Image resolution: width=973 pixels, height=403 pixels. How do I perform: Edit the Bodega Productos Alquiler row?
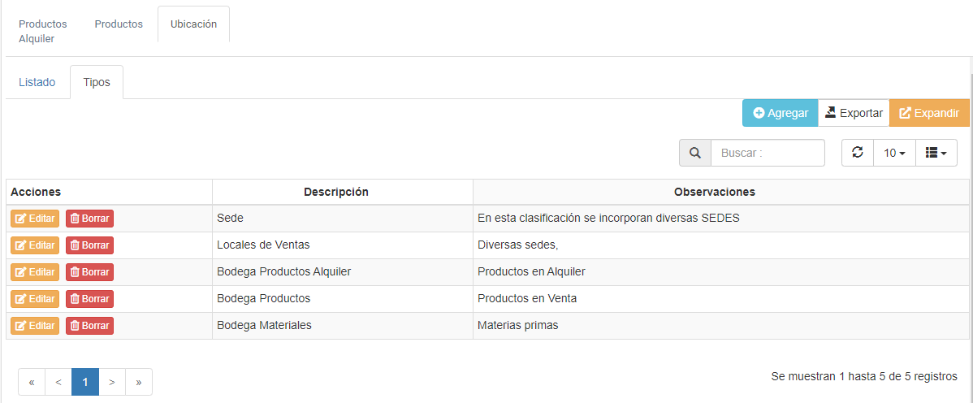click(35, 272)
